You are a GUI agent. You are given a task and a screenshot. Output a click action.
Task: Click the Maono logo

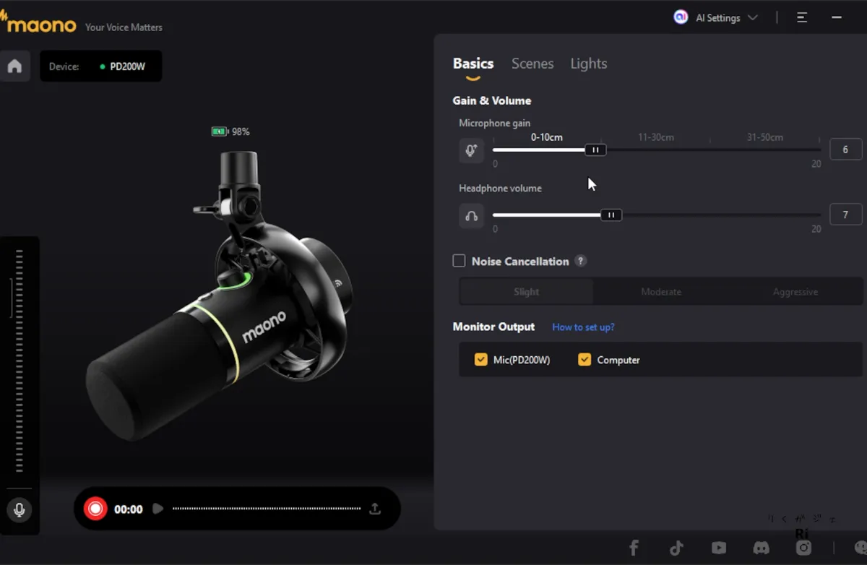(x=38, y=22)
